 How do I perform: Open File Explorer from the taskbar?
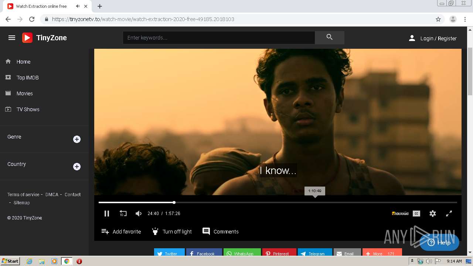point(42,261)
